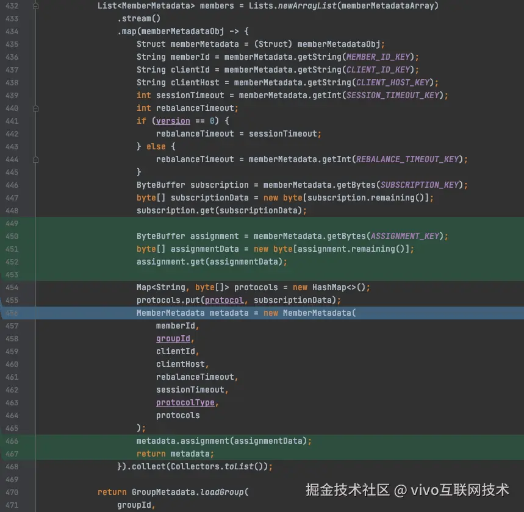Click line number 466 in gutter
The height and width of the screenshot is (512, 524).
click(12, 441)
